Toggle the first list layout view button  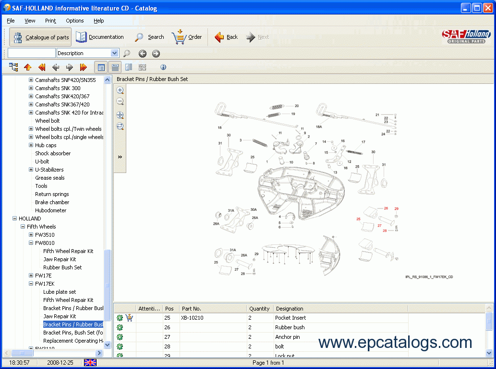[x=101, y=67]
